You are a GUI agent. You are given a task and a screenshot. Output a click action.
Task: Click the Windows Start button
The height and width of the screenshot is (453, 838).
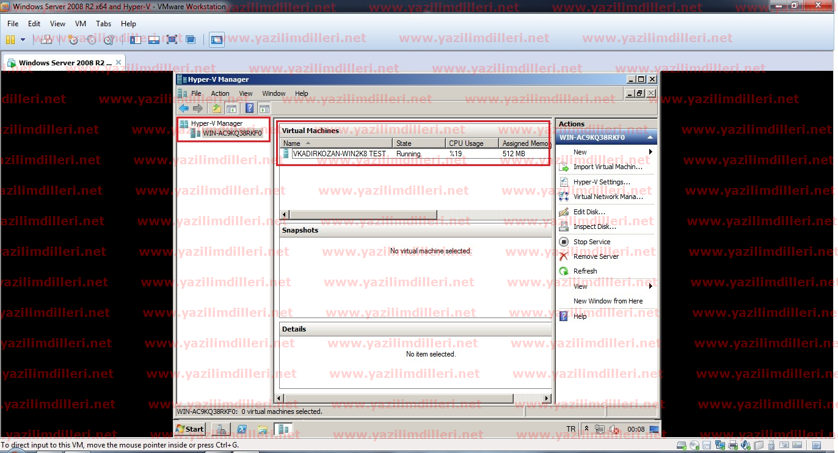pyautogui.click(x=190, y=429)
